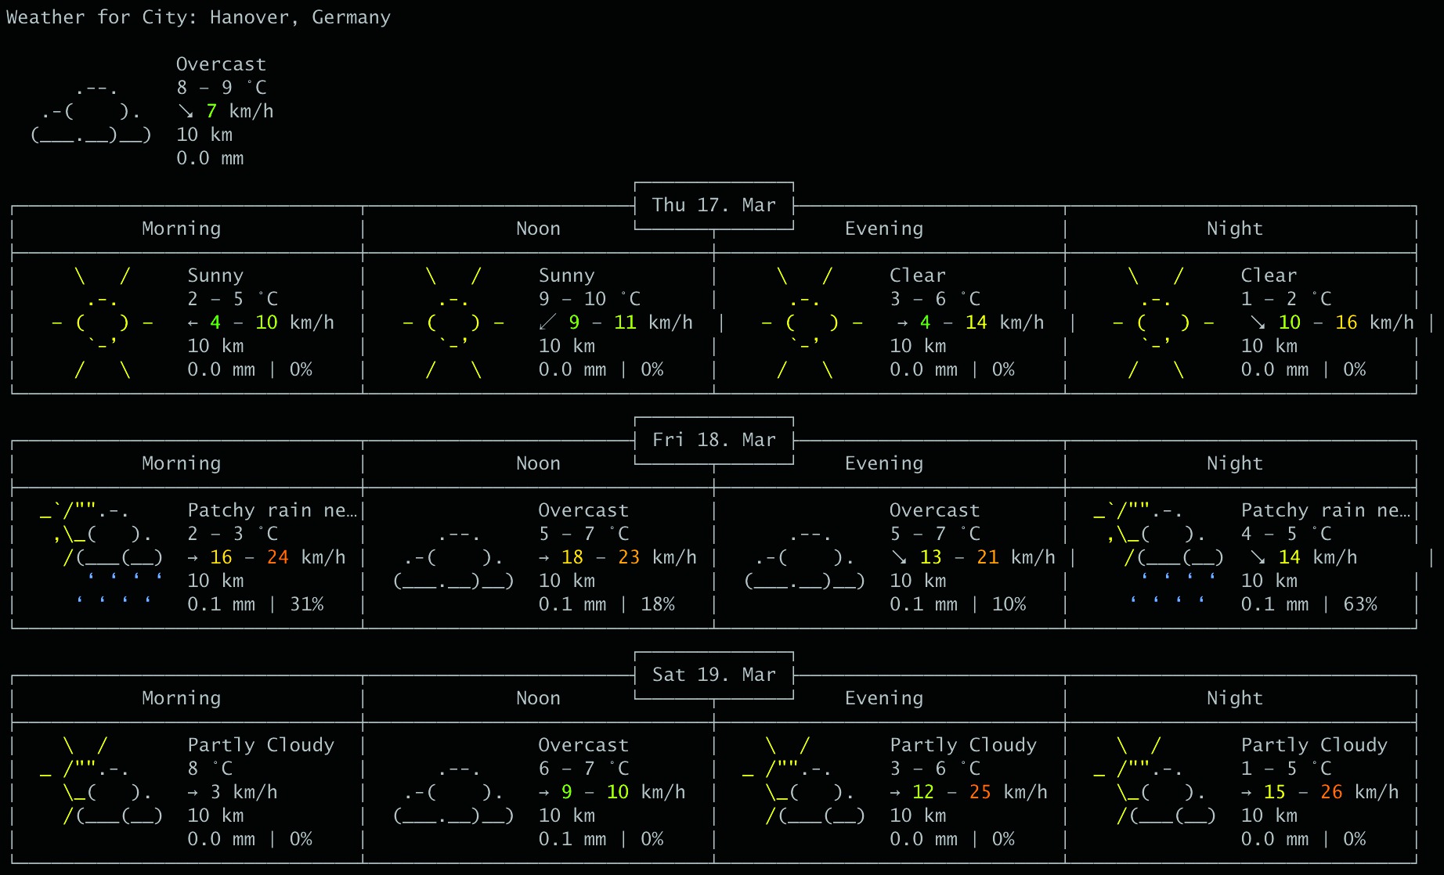Click Thursday's Morning column header

181,229
